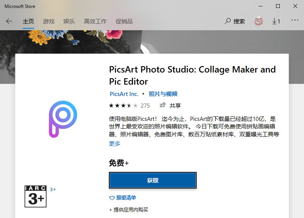Viewport: 304px width, 218px height.
Task: Switch to the 游戏 tab
Action: (x=49, y=21)
